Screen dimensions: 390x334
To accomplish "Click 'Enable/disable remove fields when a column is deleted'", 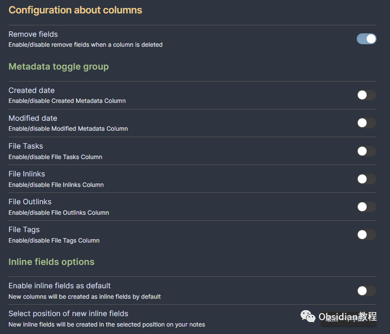I will pos(85,45).
